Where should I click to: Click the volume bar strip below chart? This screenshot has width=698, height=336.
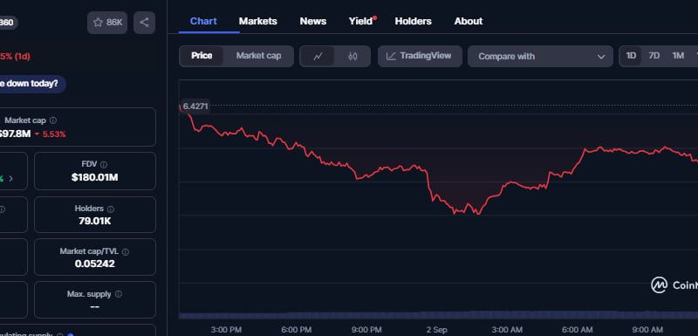[438, 315]
